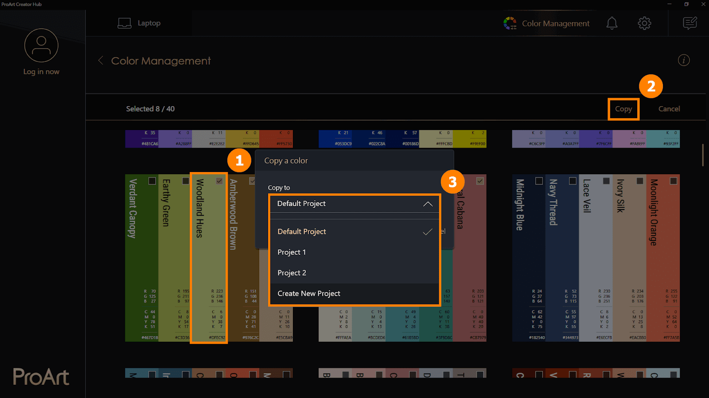Click the 'Copy a color' dialog title
This screenshot has width=709, height=398.
286,161
